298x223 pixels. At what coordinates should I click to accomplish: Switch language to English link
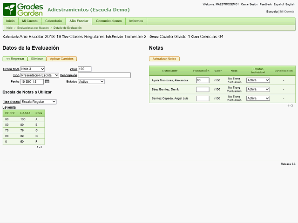point(290,4)
